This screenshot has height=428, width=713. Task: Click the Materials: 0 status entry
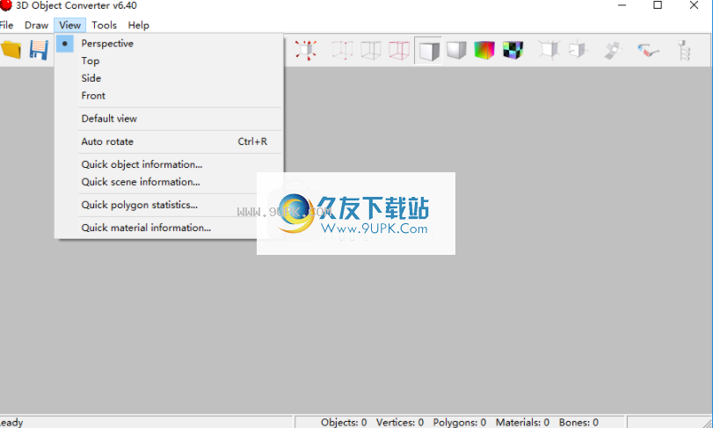pos(522,422)
